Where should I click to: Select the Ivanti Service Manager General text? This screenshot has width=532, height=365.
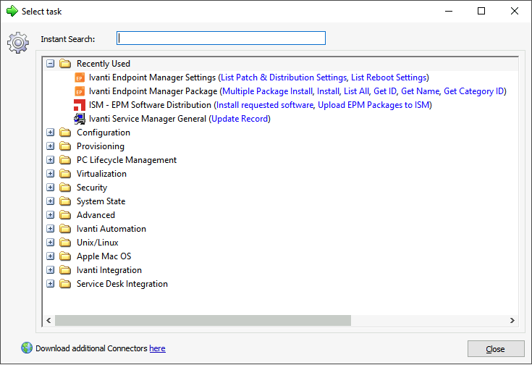click(x=148, y=119)
